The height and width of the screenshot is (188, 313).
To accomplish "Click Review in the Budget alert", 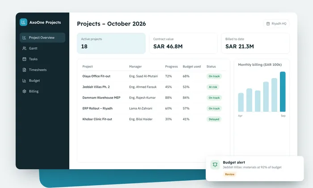I will [x=229, y=174].
